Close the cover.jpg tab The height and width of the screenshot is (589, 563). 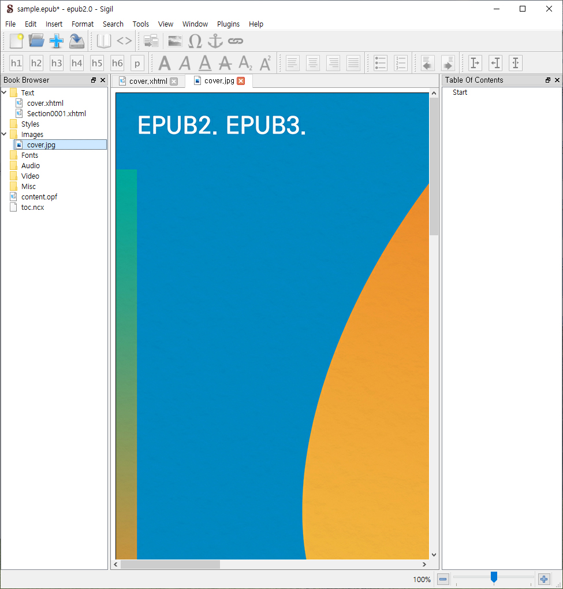pos(241,81)
